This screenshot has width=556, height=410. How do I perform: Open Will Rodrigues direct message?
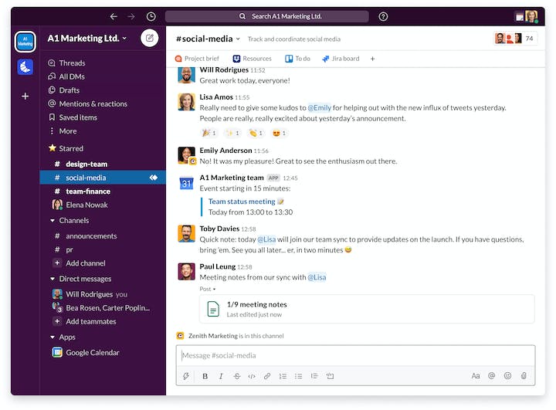click(103, 294)
